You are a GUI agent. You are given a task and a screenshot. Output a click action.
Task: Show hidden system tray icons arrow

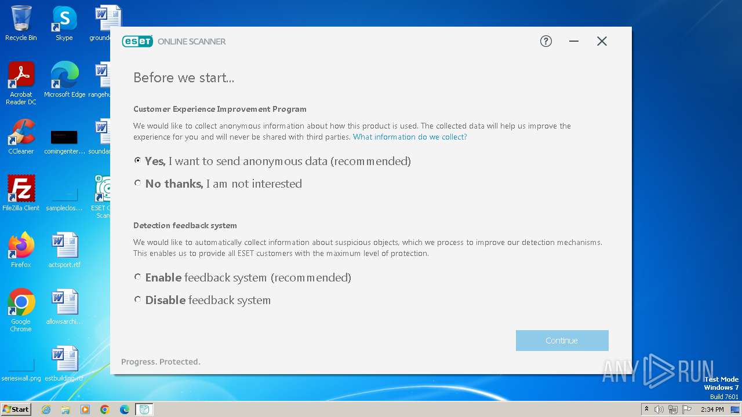647,409
